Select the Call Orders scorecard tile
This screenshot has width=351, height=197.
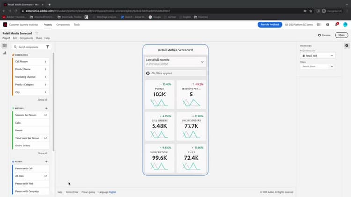click(160, 126)
